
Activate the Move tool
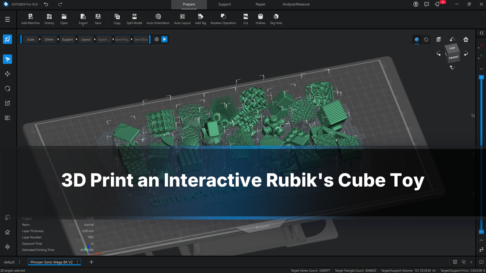pos(7,74)
